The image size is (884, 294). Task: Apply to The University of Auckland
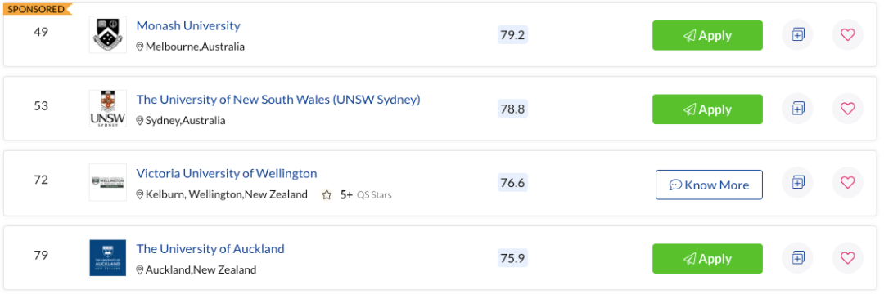(707, 259)
